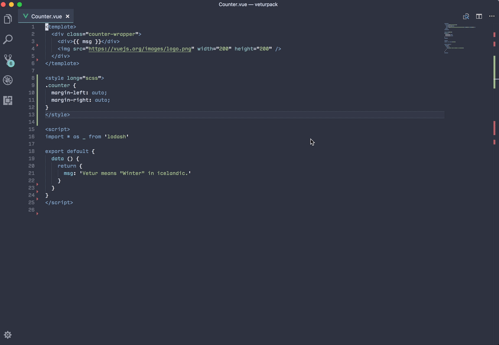
Task: Open the Explorer files view
Action: tap(8, 19)
